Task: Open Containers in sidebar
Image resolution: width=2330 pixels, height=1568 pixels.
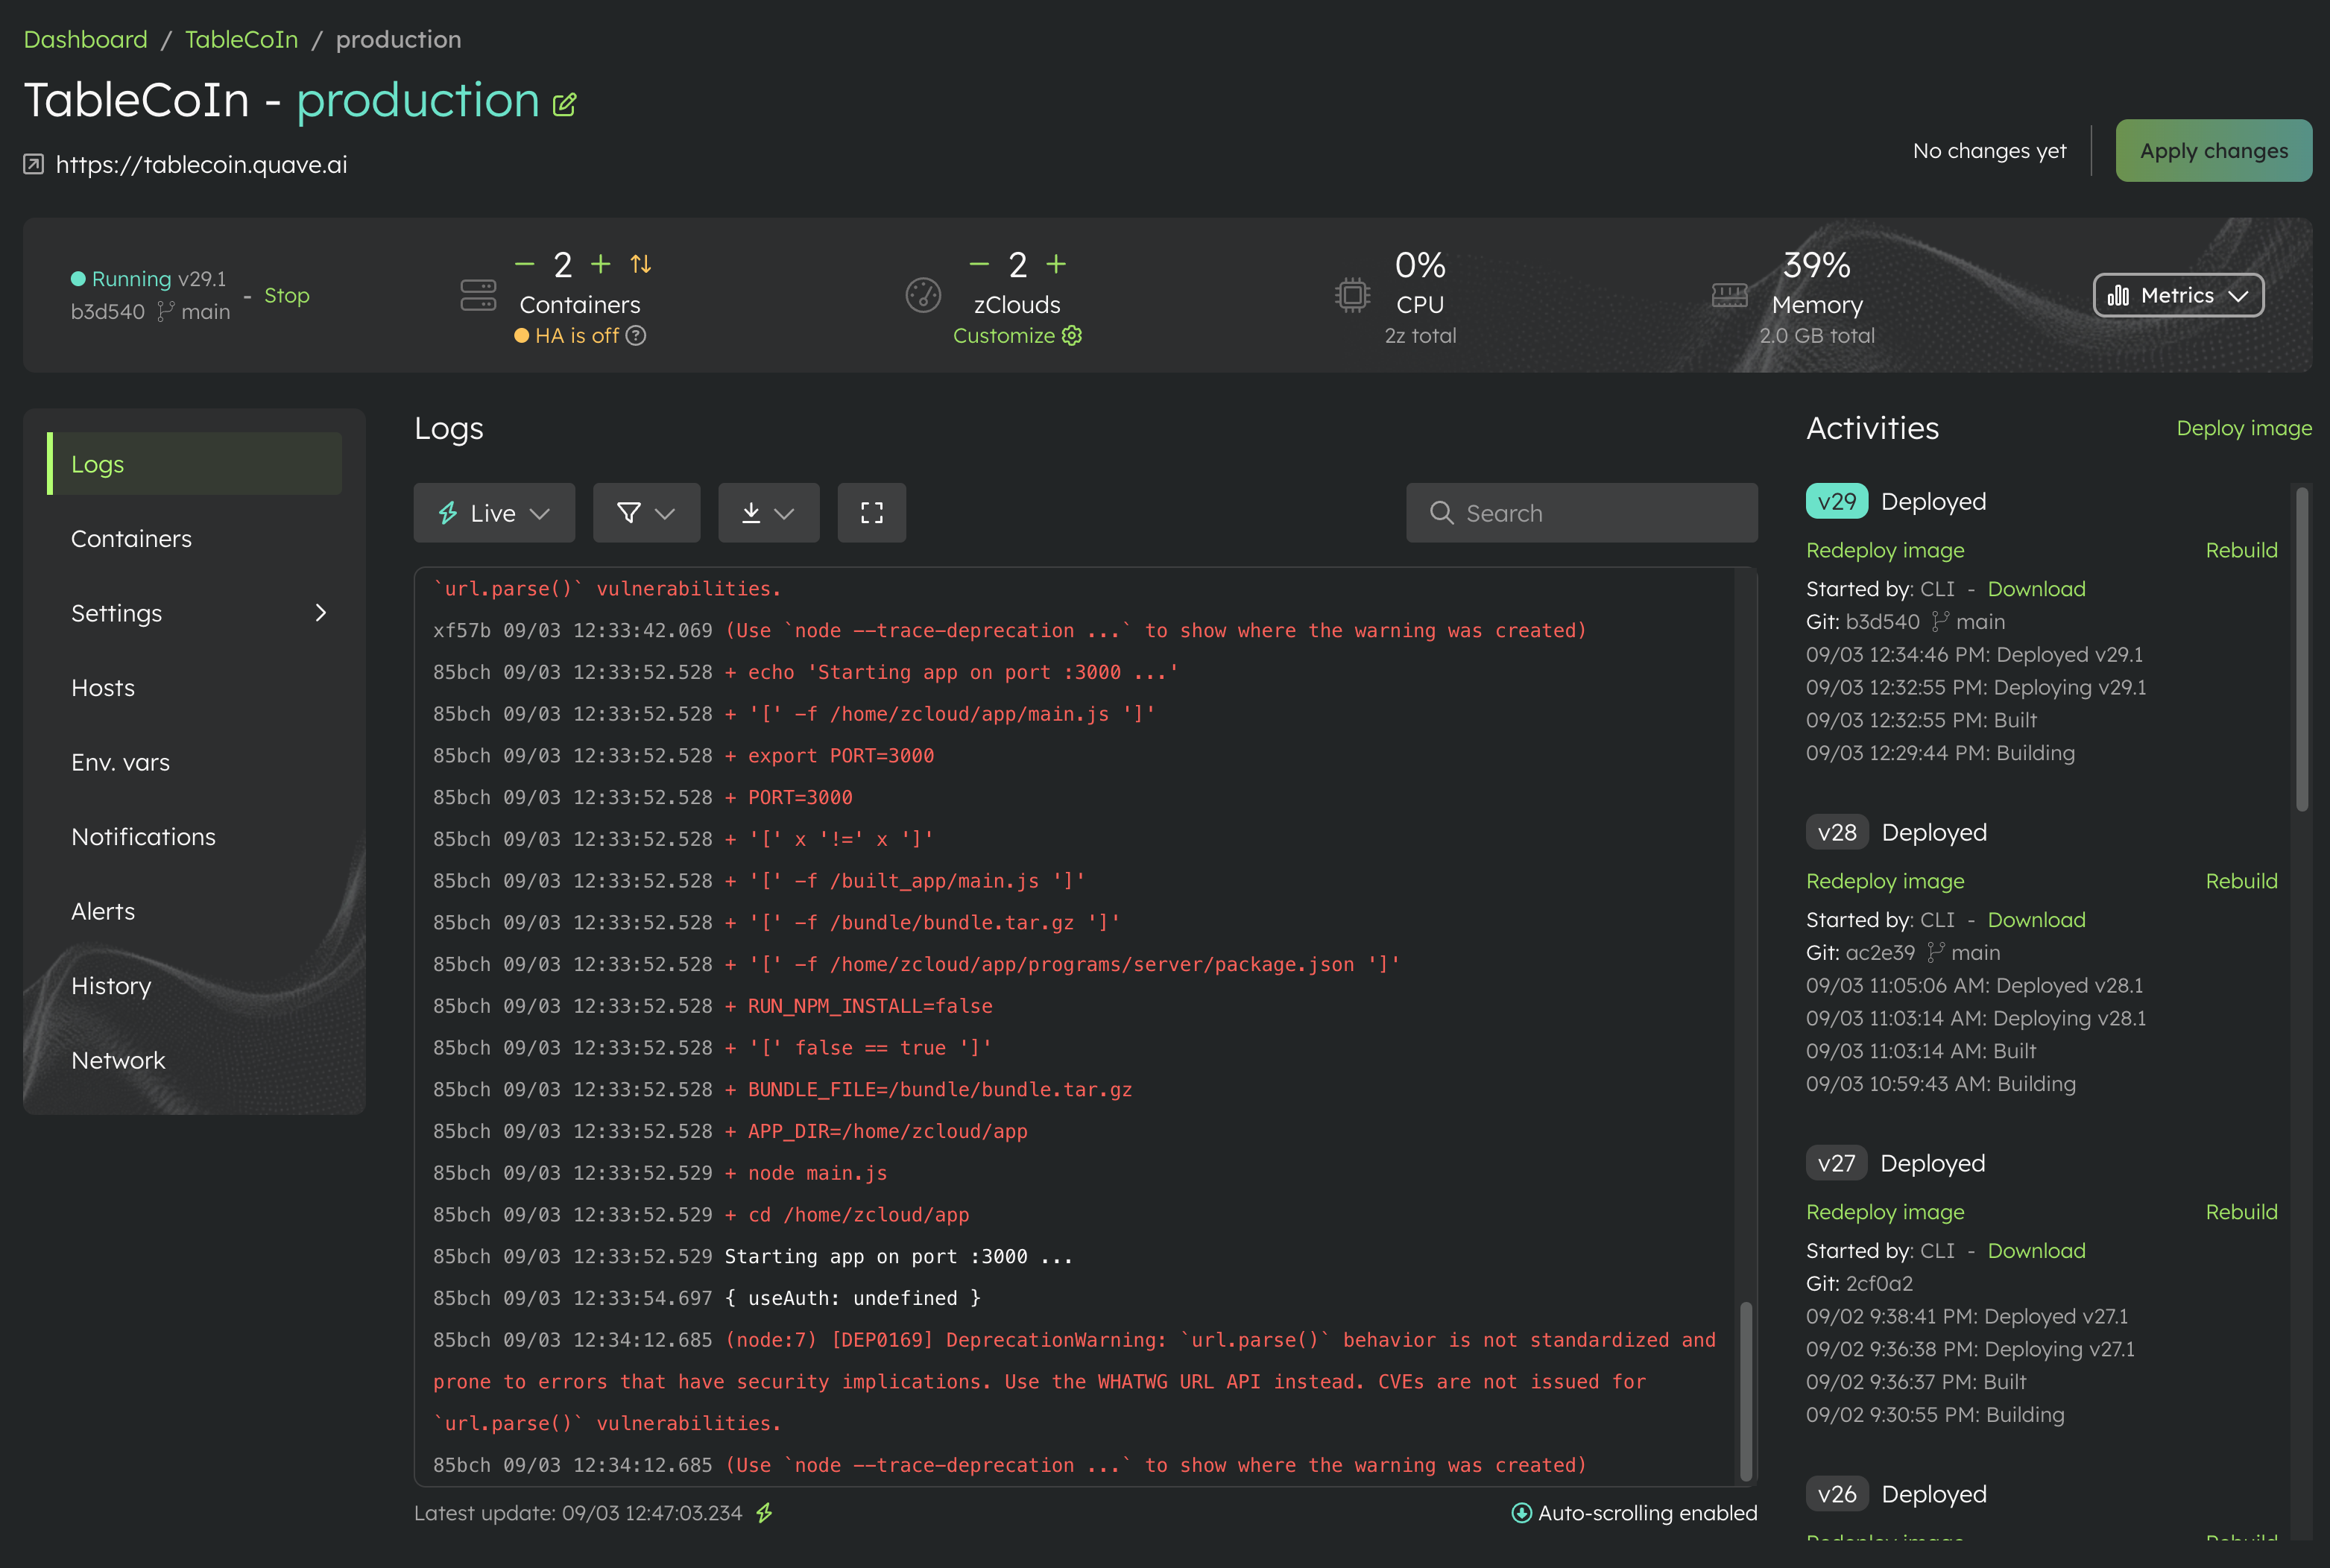Action: coord(131,539)
